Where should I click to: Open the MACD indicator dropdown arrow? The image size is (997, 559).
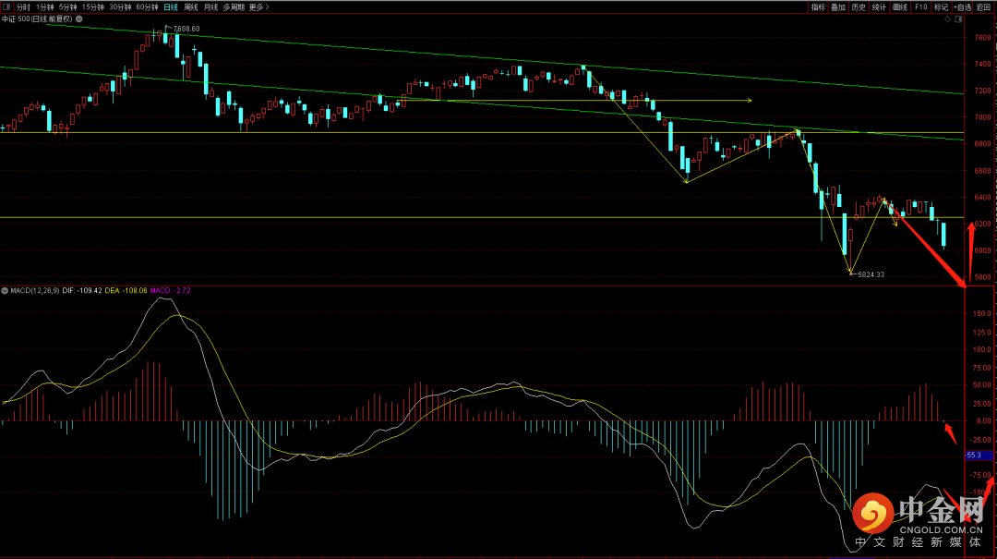[x=4, y=291]
